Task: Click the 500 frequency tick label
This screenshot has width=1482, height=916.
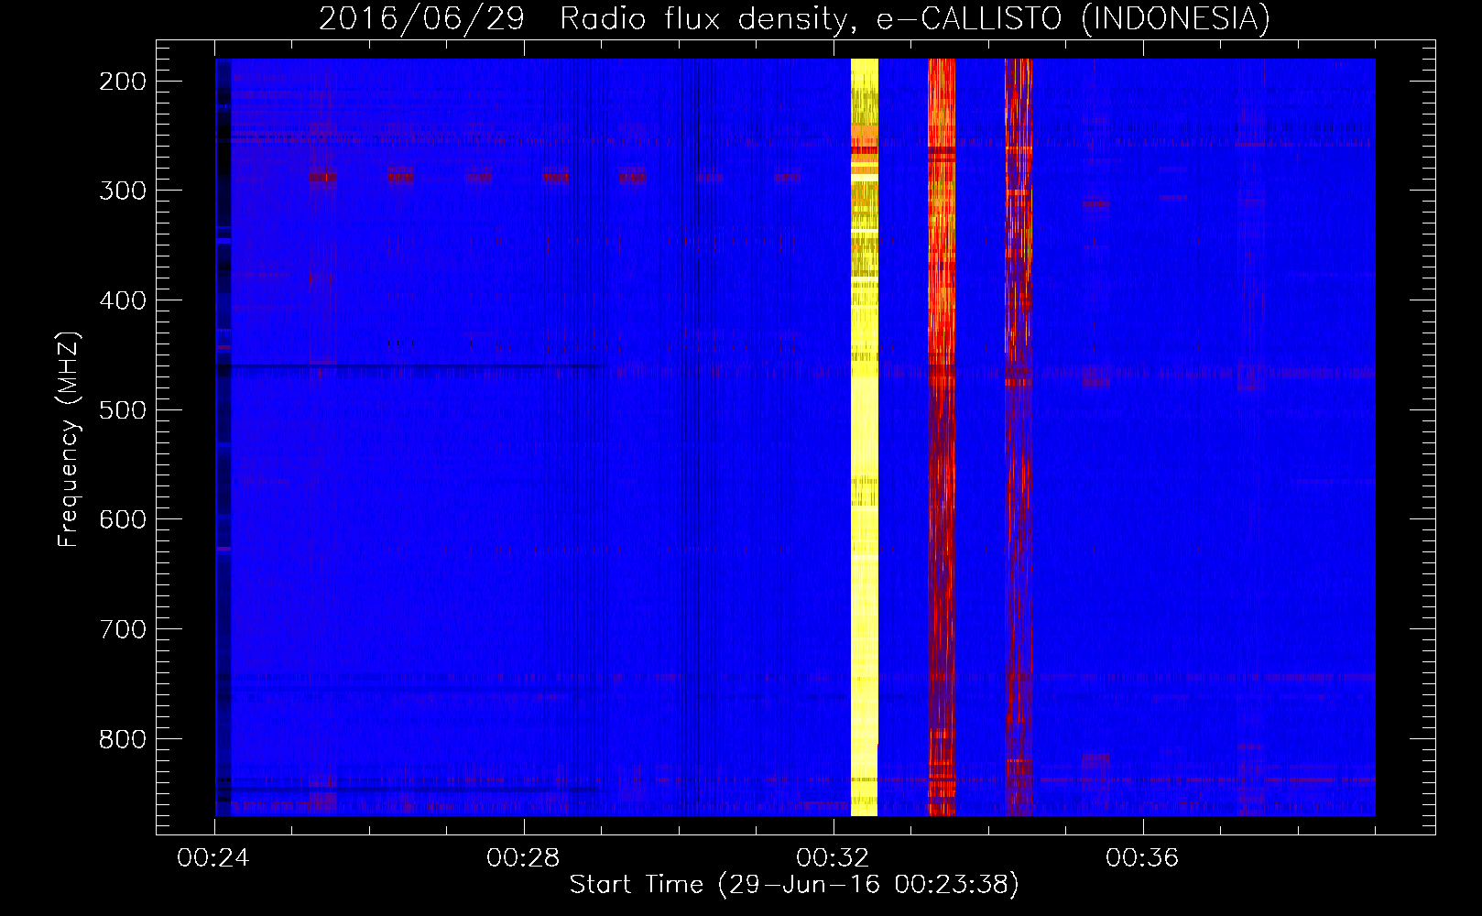Action: click(x=123, y=409)
